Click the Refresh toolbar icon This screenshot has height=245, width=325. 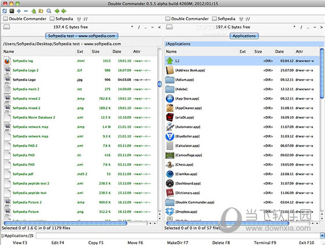click(5, 11)
